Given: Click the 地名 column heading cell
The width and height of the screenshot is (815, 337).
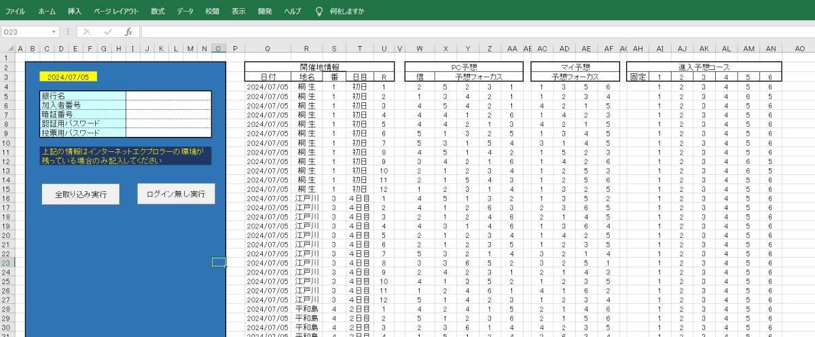Looking at the screenshot, I should [306, 77].
